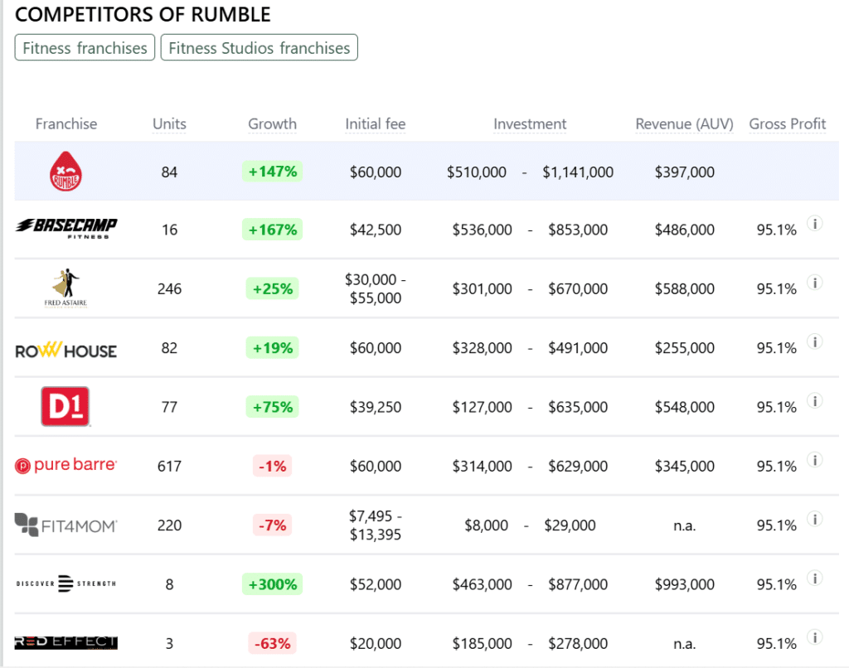
Task: Click the $993,000 revenue value
Action: 684,584
